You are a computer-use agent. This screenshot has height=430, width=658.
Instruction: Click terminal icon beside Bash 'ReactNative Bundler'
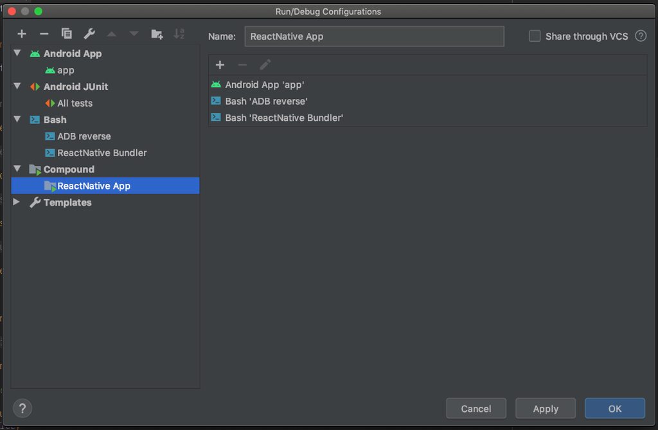[x=216, y=117]
